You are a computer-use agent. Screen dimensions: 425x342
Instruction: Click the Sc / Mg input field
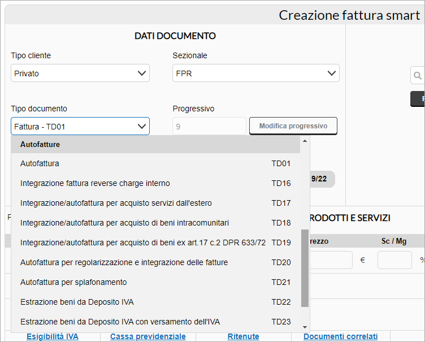coord(394,260)
